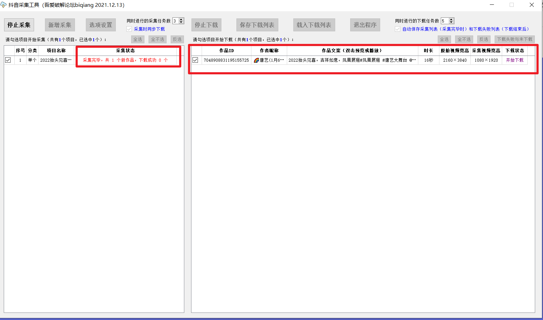The image size is (543, 320).
Task: Click the 作品ID column header
Action: point(227,50)
